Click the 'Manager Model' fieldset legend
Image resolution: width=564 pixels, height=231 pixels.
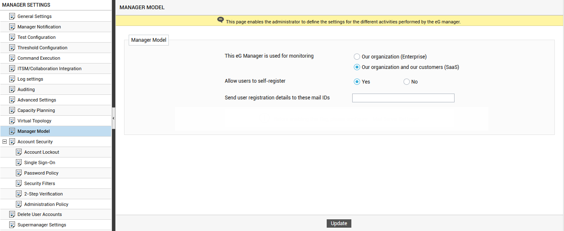(149, 40)
